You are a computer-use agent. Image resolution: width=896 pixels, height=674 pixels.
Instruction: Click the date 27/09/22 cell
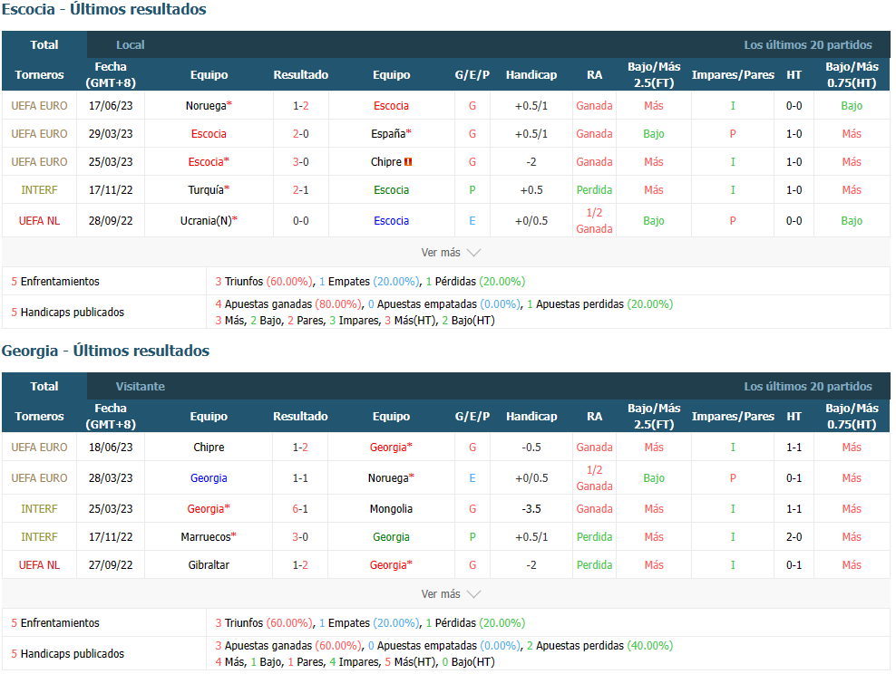click(111, 565)
